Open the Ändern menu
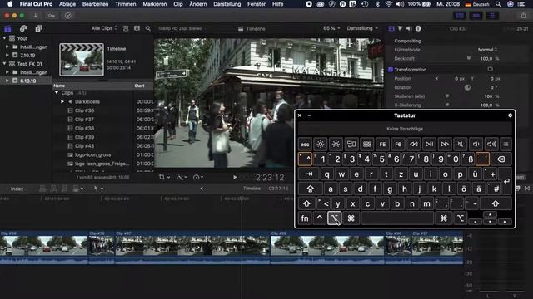The width and height of the screenshot is (533, 299). point(198,4)
